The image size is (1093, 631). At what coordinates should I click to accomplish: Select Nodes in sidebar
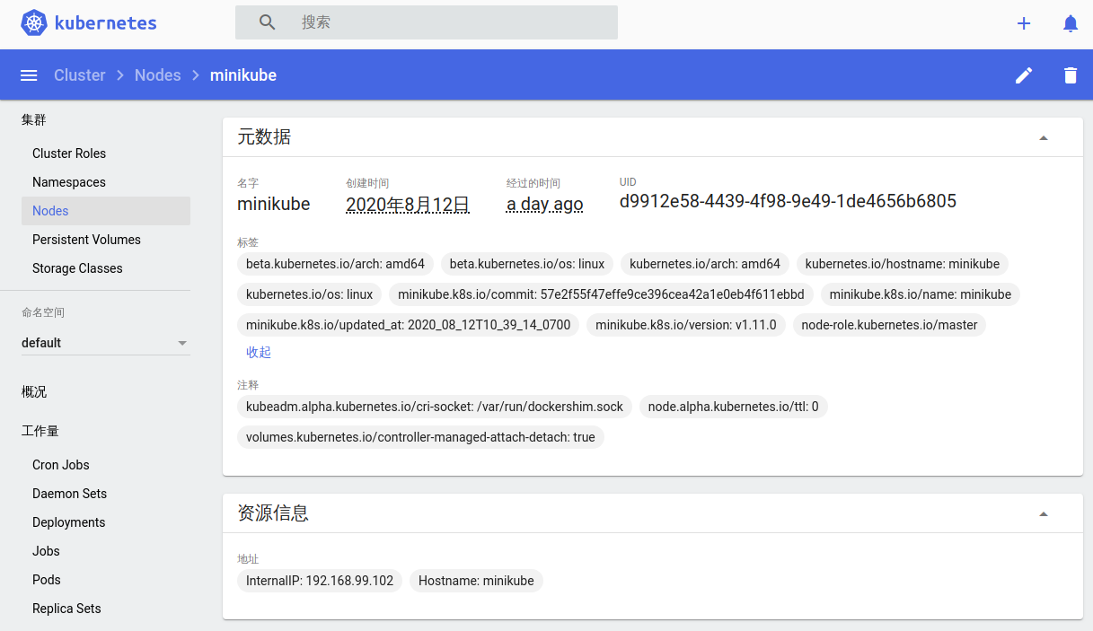tap(106, 211)
